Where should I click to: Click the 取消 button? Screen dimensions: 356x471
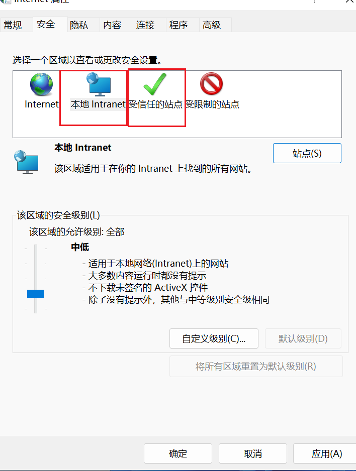[253, 453]
